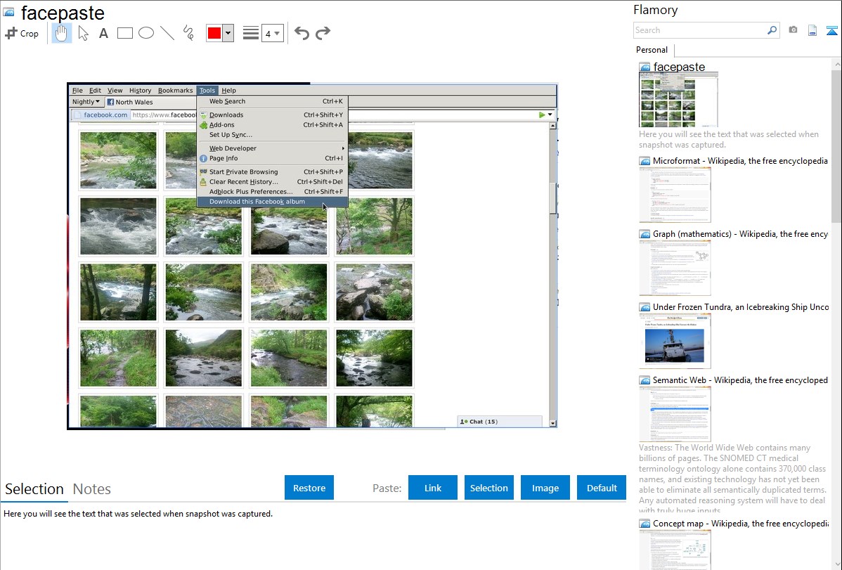Open the facepaste snapshot thumbnail in the sidebar
The image size is (842, 570).
[x=678, y=101]
